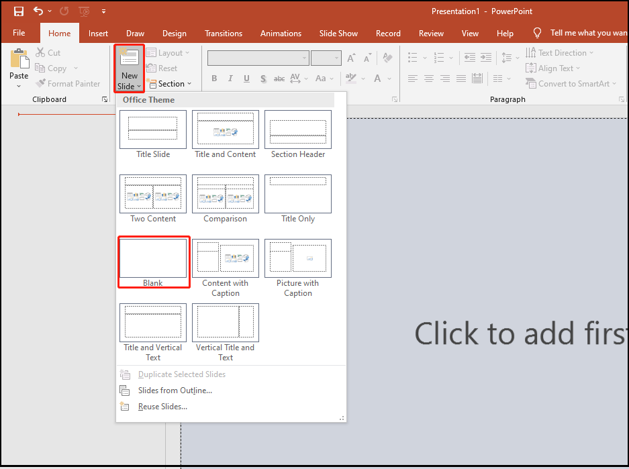
Task: Switch to the Insert tab
Action: [98, 33]
